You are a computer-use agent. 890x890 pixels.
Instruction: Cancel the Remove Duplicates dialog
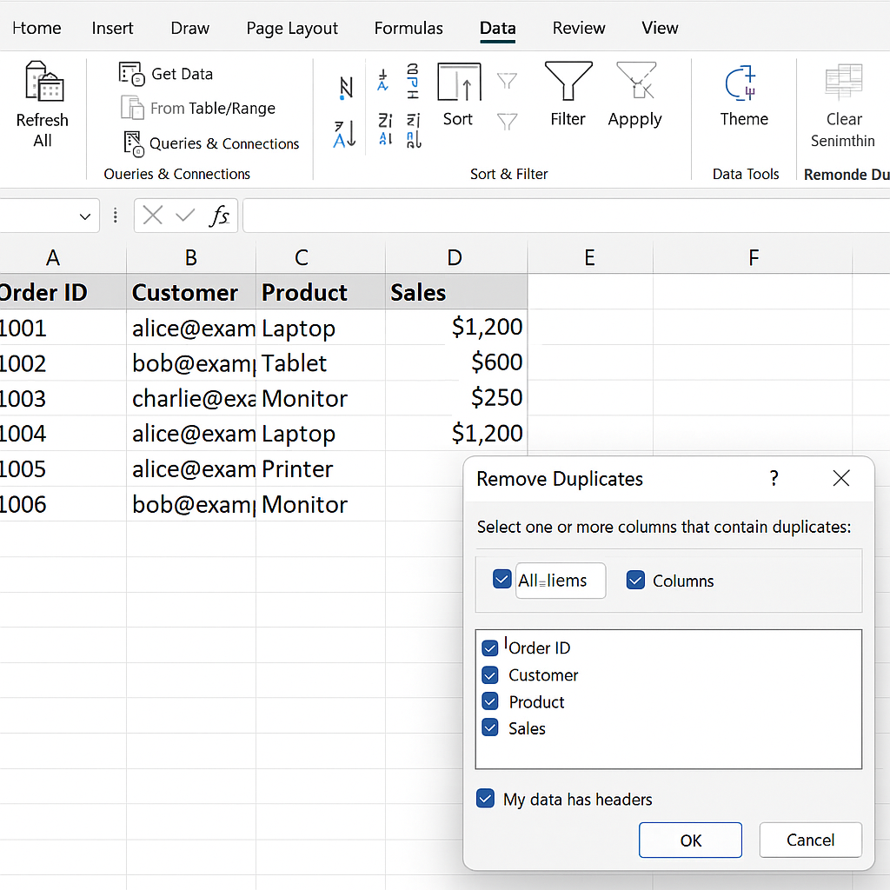810,840
